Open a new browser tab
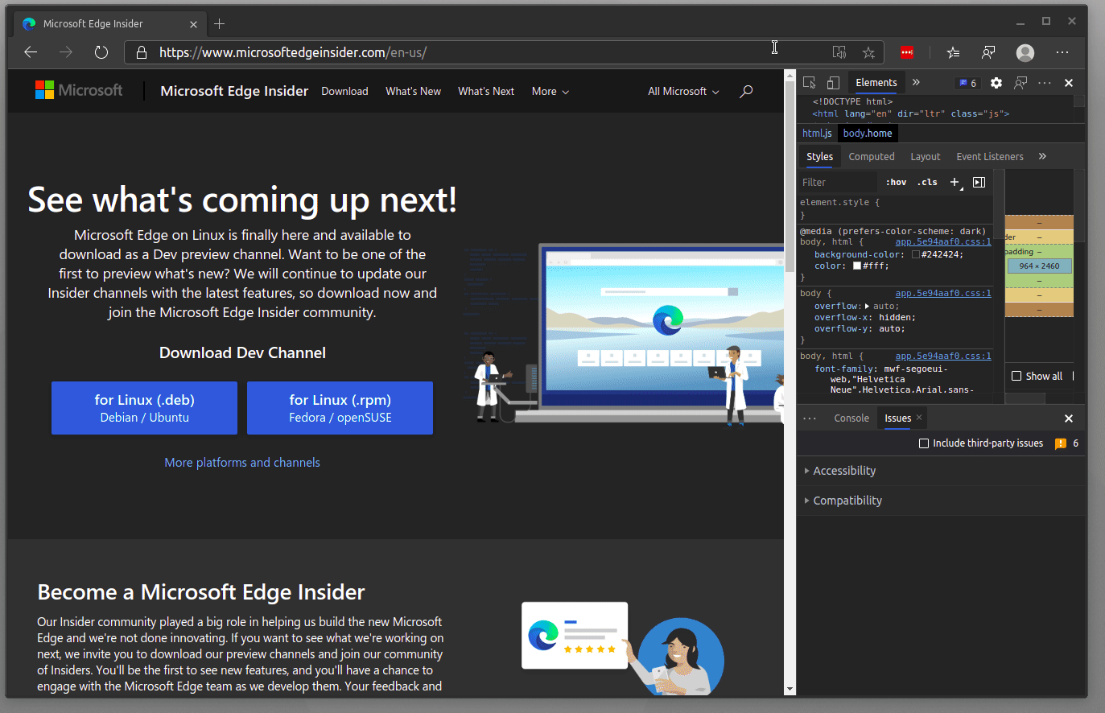This screenshot has width=1105, height=713. (219, 24)
